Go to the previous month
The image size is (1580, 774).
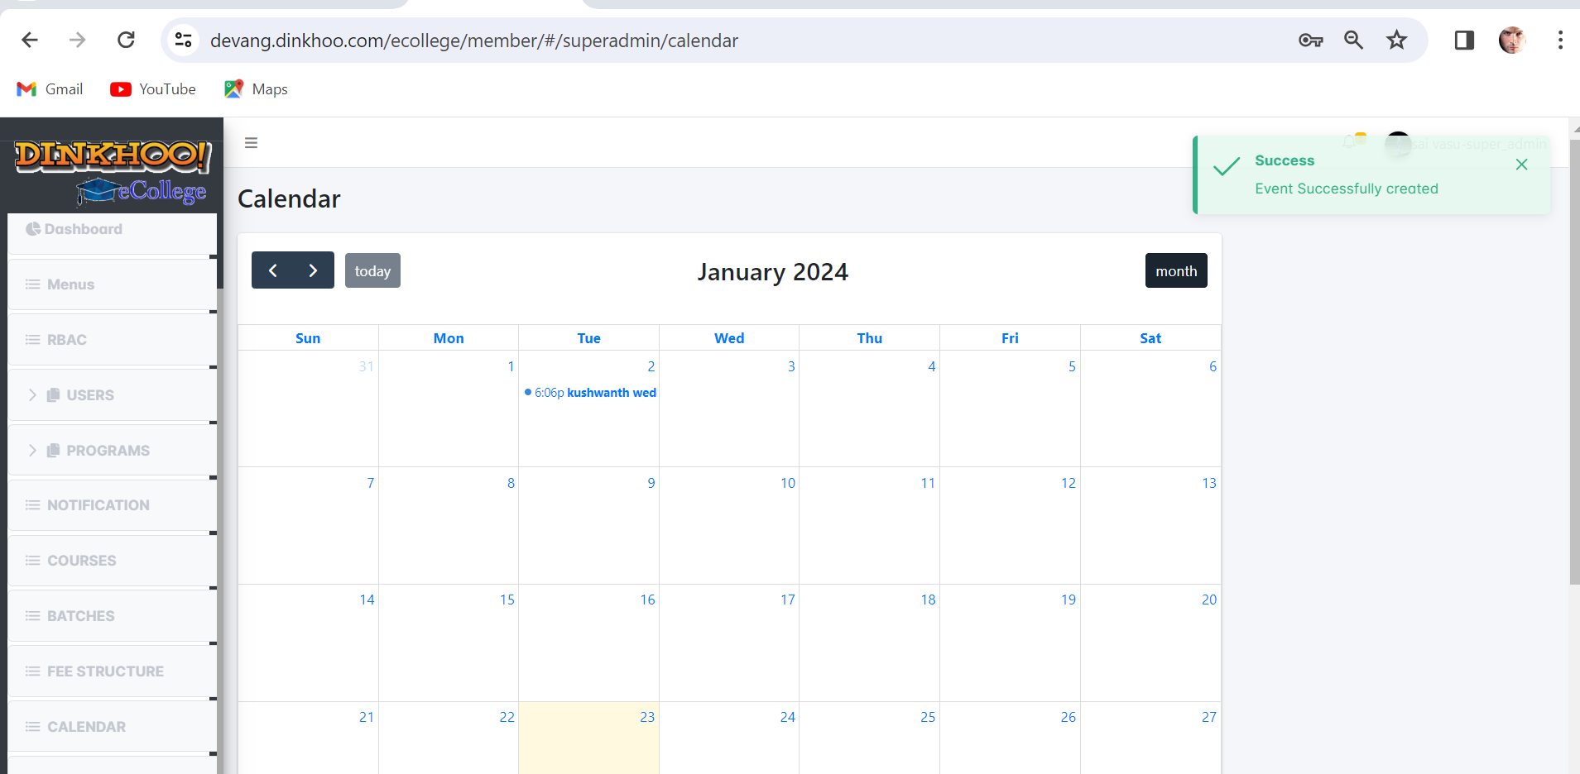click(272, 270)
